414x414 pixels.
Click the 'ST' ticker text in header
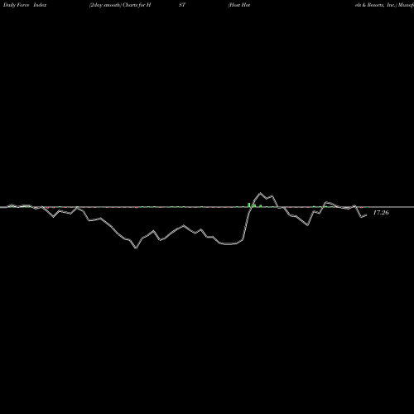click(x=182, y=5)
